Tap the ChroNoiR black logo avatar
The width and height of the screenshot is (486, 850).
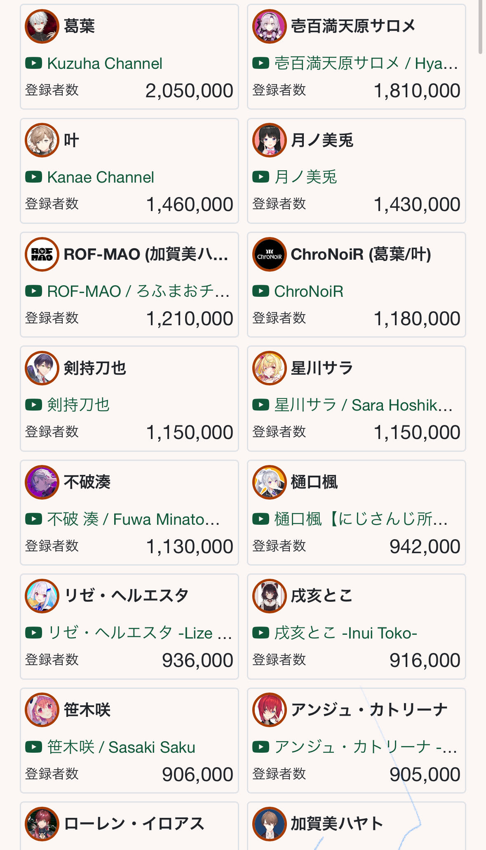click(x=269, y=254)
